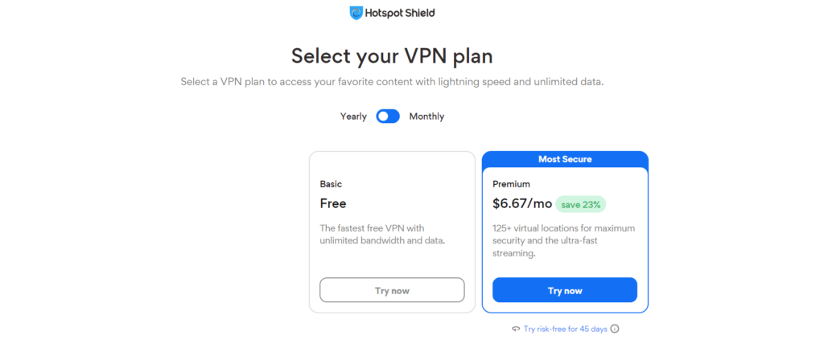Click the blue Try now Premium button

tap(565, 290)
